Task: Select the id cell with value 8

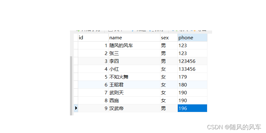Action: tap(93, 101)
